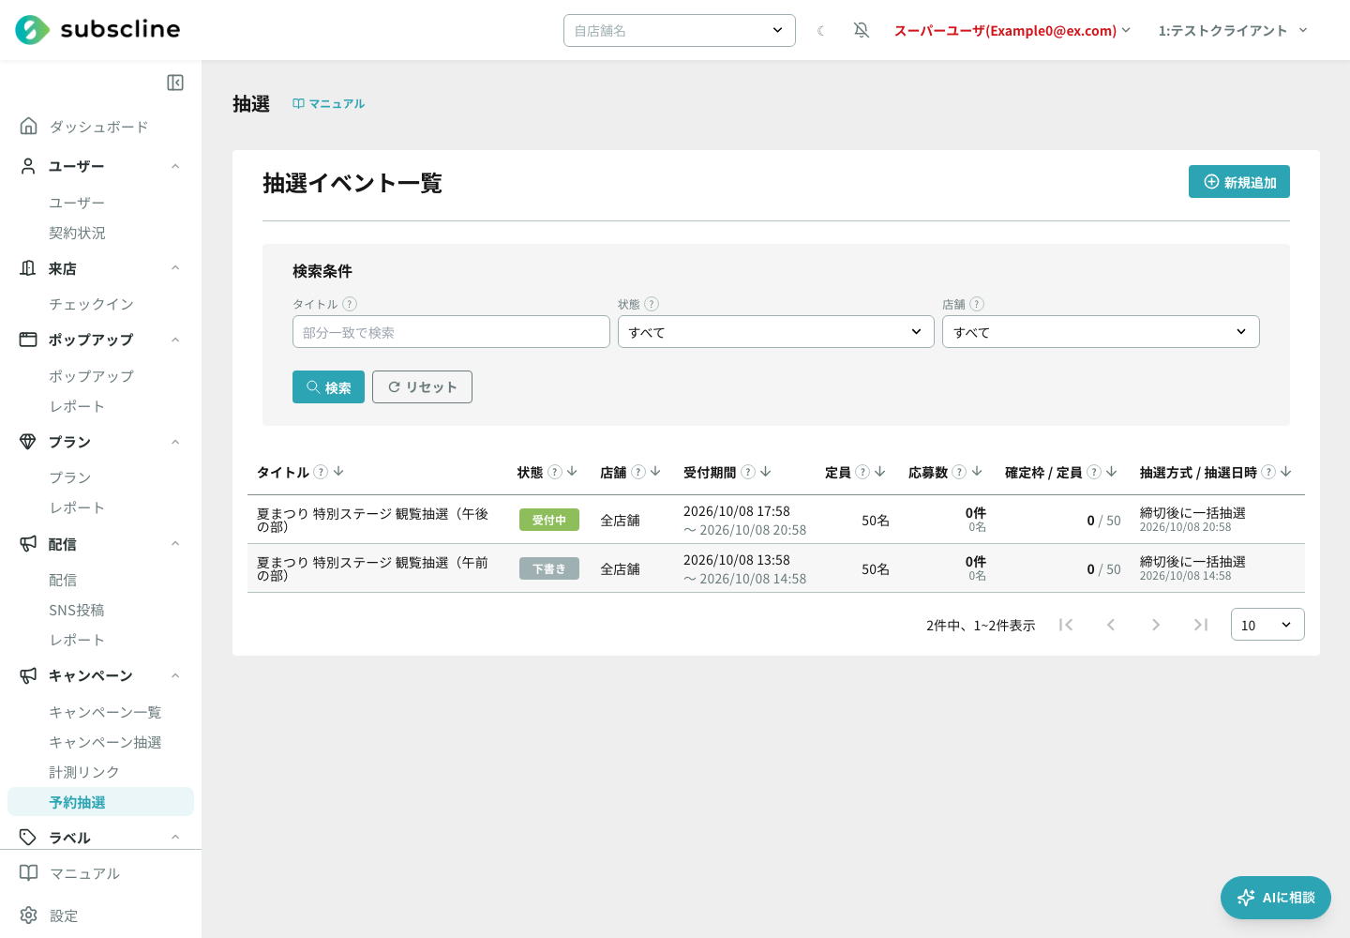Viewport: 1350px width, 938px height.
Task: Open the 夏まつり 午後の部 lottery row
Action: pos(776,520)
